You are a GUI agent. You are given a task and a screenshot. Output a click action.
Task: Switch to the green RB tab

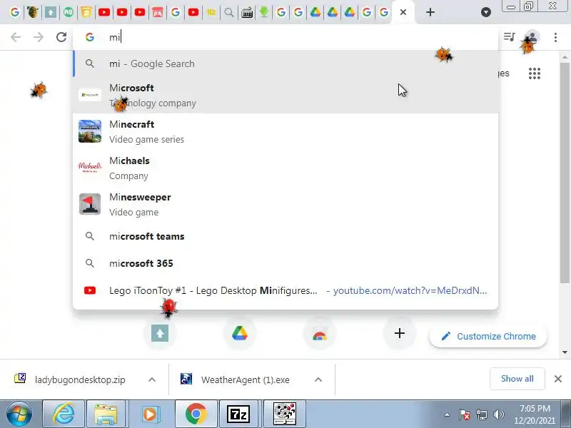pyautogui.click(x=69, y=12)
